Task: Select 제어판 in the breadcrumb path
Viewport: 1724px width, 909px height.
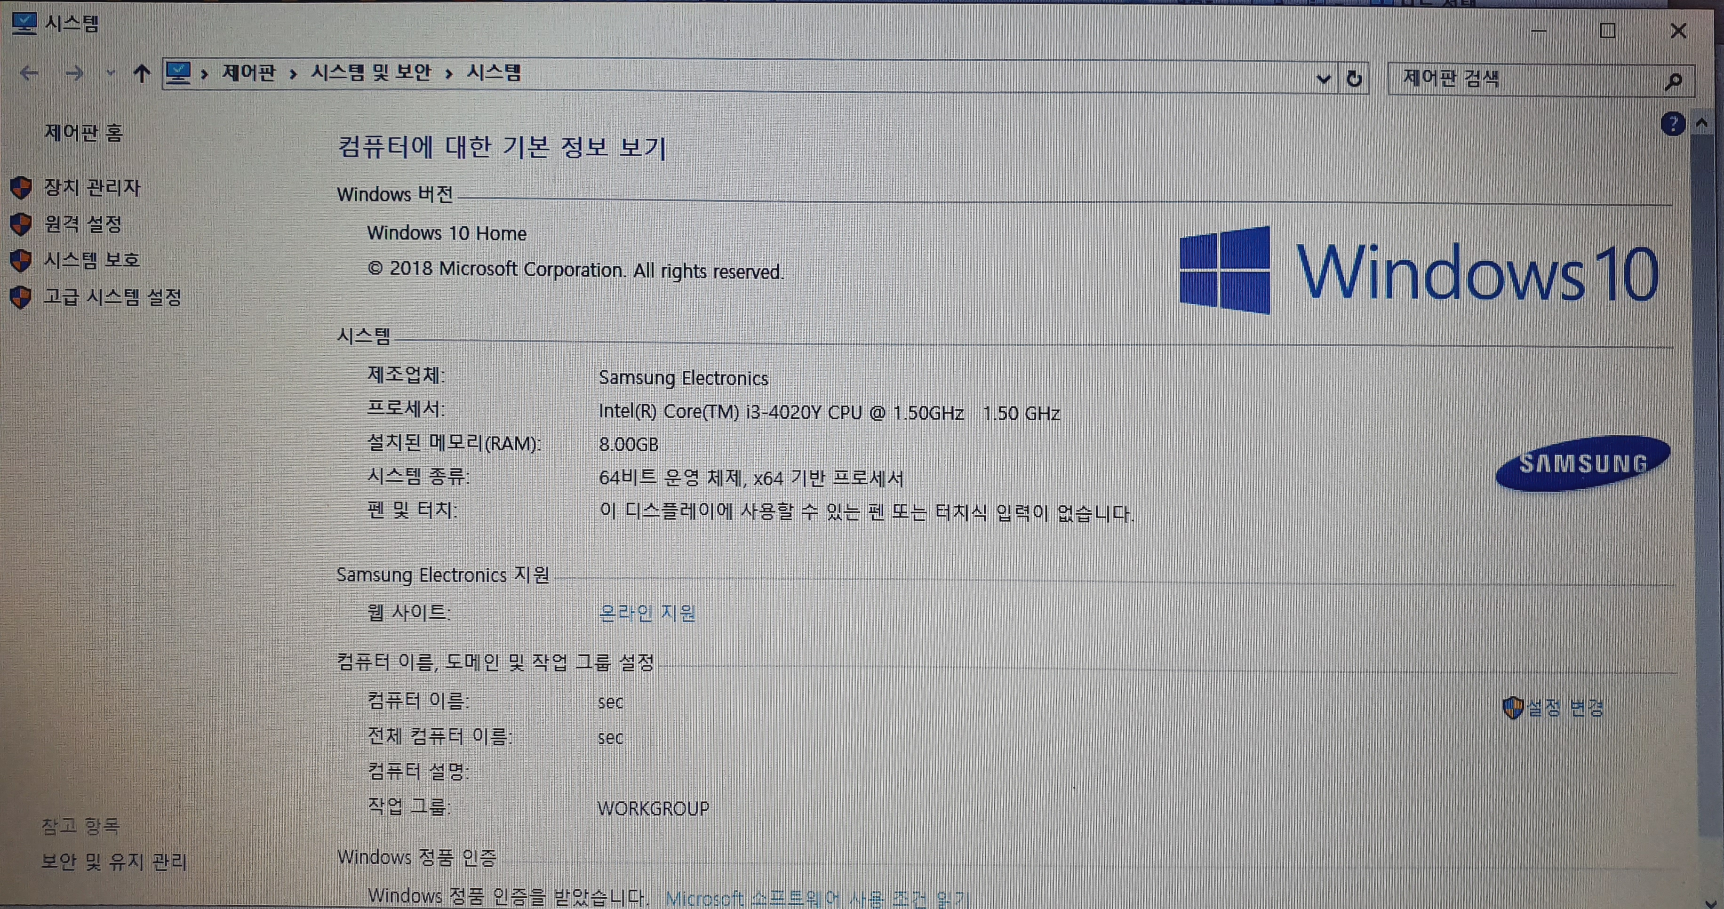Action: click(x=249, y=72)
